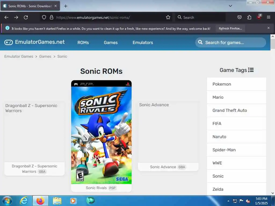Screen dimensions: 275x206
Task: Click the Game Tags list icon
Action: click(x=251, y=70)
